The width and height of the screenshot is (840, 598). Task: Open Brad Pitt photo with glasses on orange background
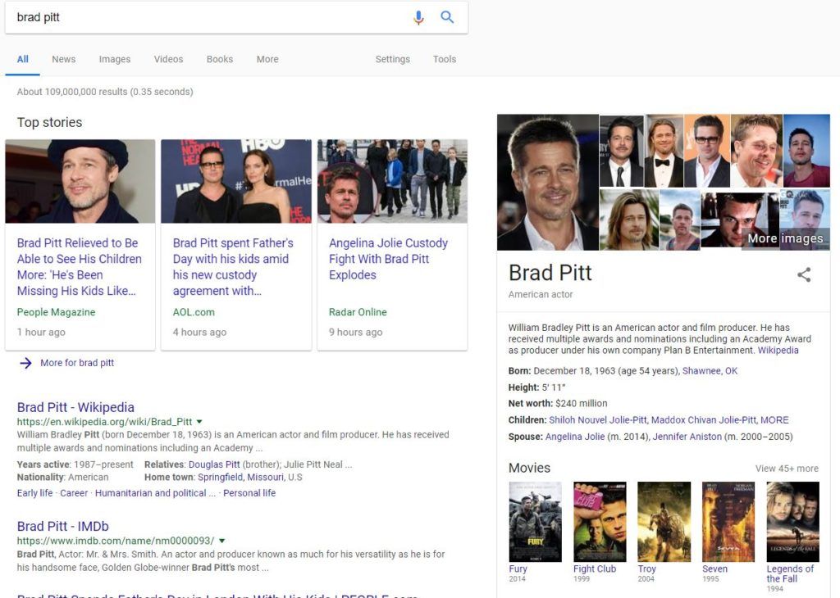(706, 151)
